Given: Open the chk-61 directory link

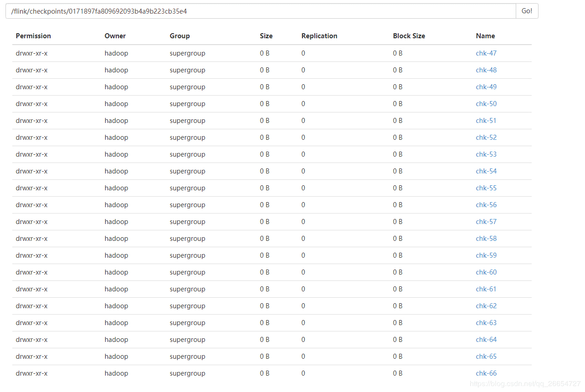Looking at the screenshot, I should point(486,289).
